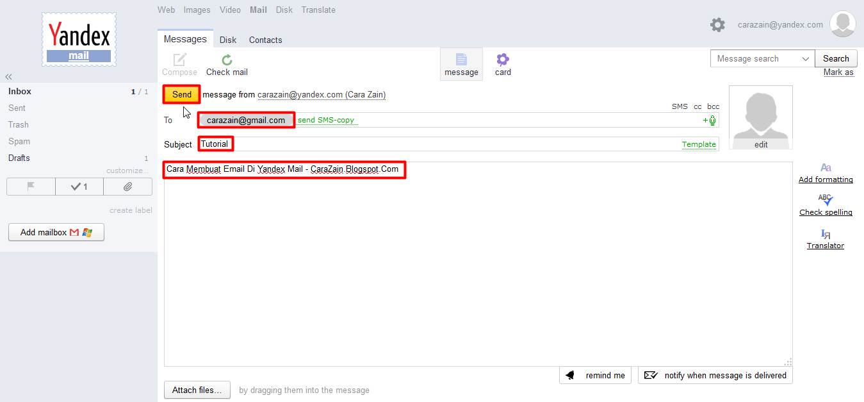Open settings gear icon
Viewport: 864px width, 402px height.
[x=717, y=25]
